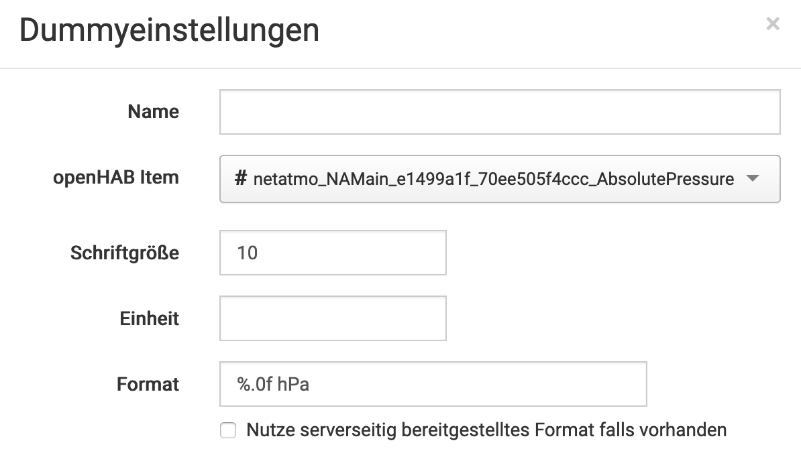The height and width of the screenshot is (453, 801).
Task: Click into the Format text field
Action: pos(433,384)
